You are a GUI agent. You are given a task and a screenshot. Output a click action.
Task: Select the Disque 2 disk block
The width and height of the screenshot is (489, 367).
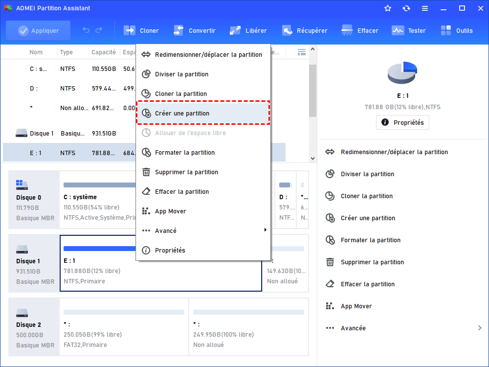coord(34,327)
